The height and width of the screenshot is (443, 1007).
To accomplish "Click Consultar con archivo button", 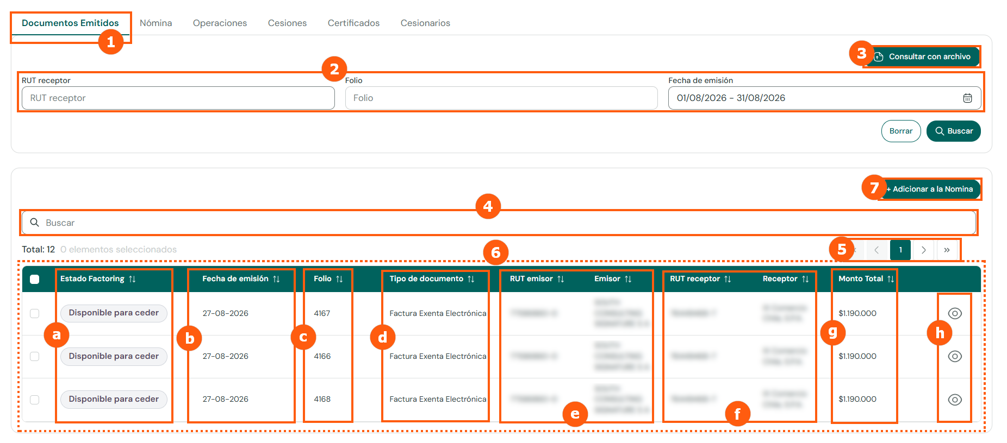I will (x=922, y=56).
